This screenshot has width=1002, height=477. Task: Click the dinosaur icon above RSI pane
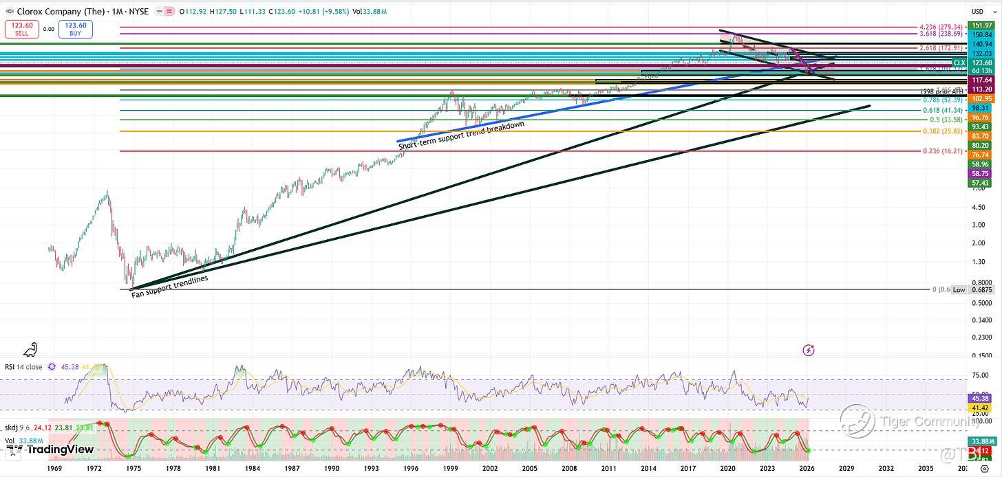[x=30, y=351]
